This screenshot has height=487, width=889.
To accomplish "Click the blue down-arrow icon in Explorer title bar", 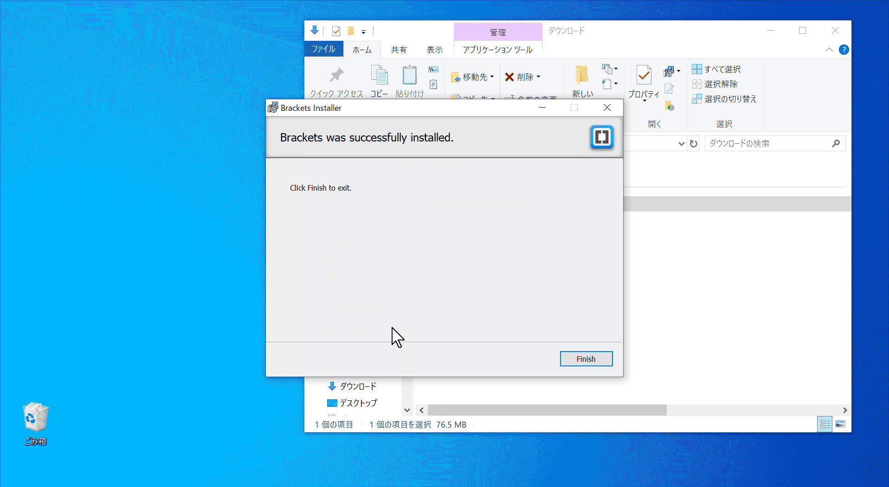I will [x=315, y=31].
